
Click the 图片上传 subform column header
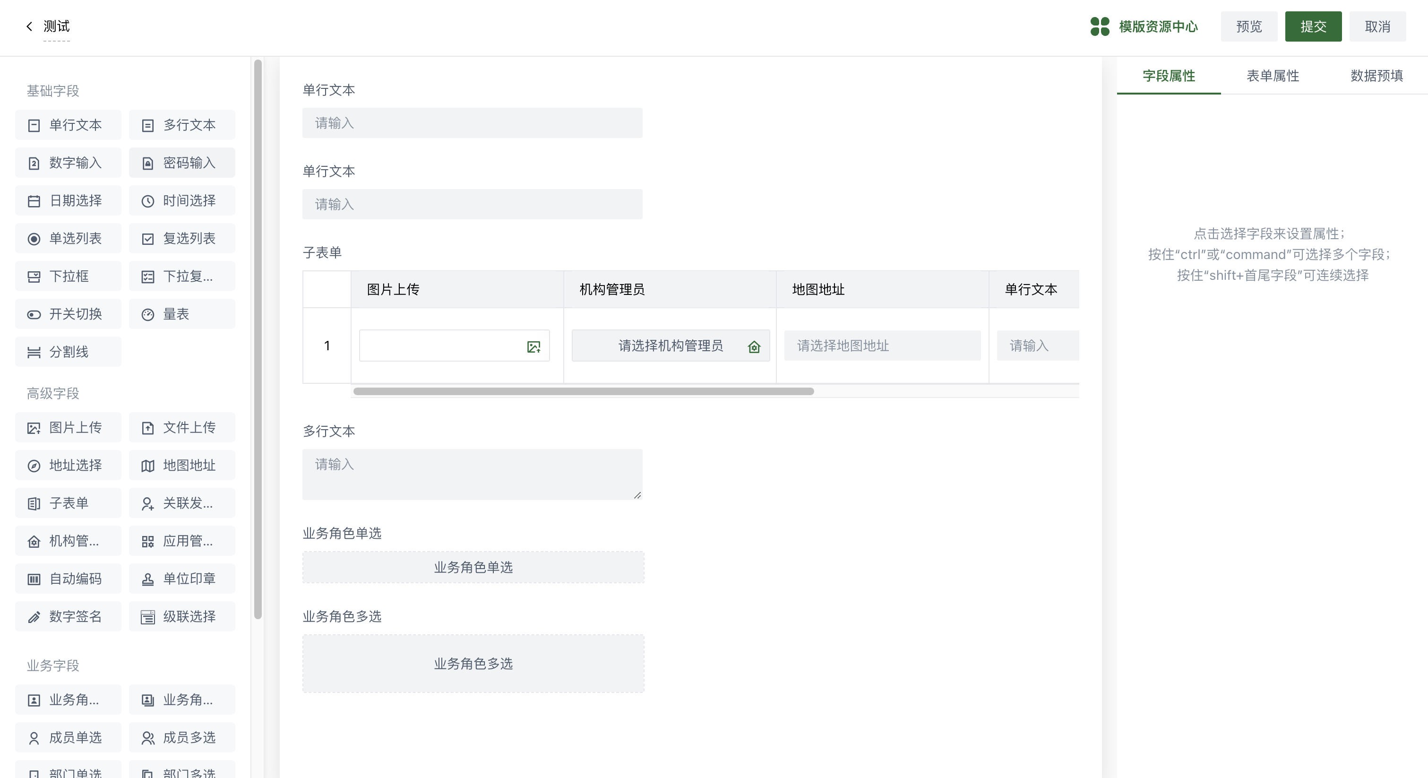point(457,289)
